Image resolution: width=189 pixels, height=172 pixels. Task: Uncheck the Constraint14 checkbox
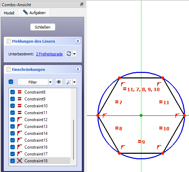[12, 133]
